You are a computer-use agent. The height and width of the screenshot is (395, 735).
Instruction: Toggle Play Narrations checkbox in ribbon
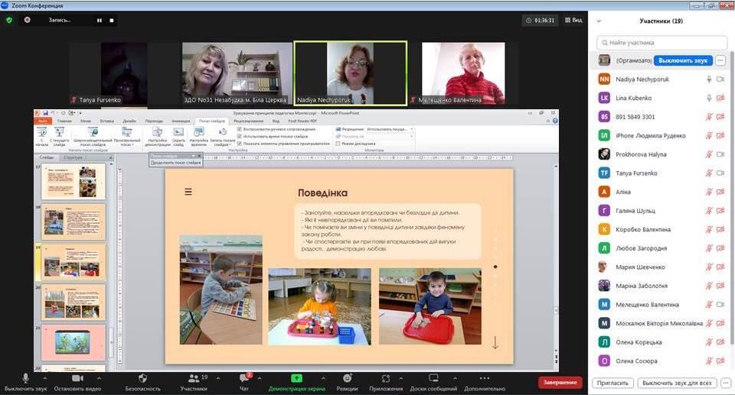(x=240, y=129)
